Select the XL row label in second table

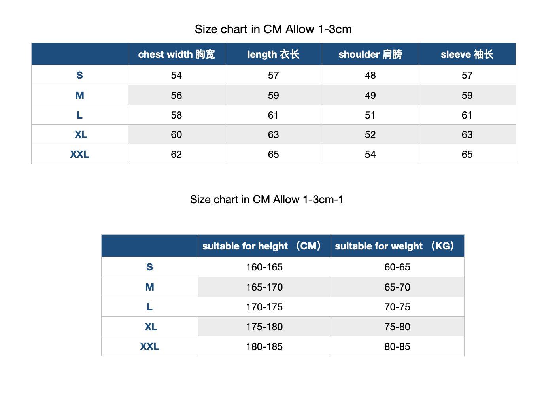(x=151, y=327)
